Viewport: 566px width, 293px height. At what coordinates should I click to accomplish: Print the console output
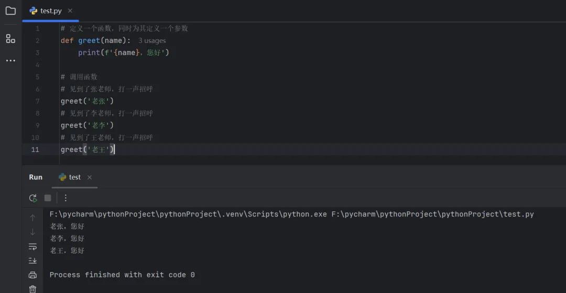coord(32,275)
